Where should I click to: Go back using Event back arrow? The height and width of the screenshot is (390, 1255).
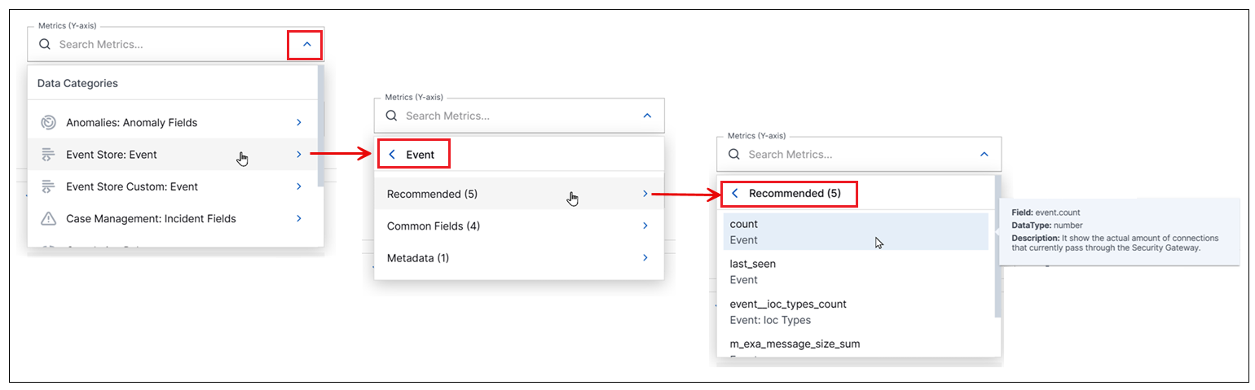(392, 154)
